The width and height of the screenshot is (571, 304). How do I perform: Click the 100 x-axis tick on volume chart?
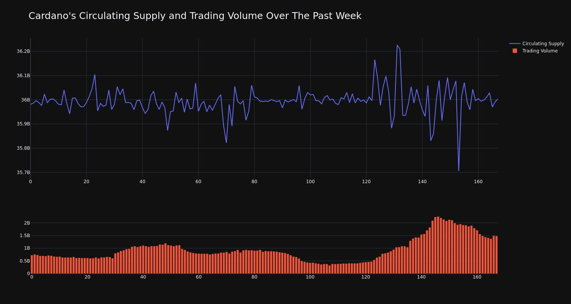click(310, 277)
